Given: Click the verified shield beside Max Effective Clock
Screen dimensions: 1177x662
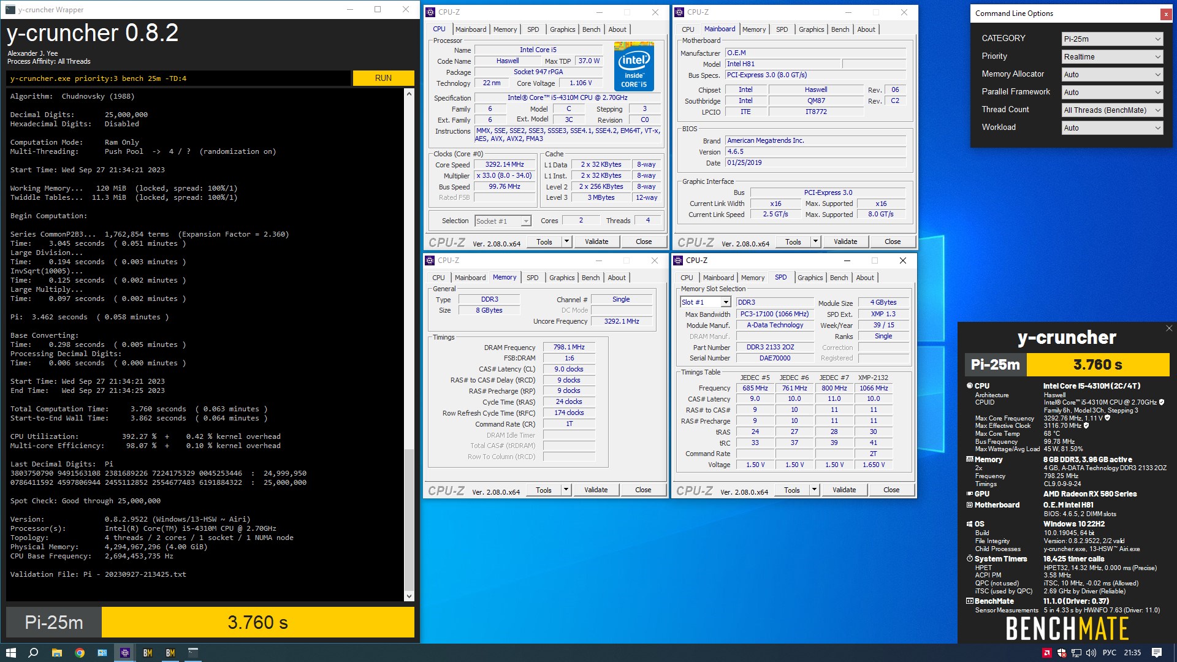Looking at the screenshot, I should pyautogui.click(x=1086, y=425).
